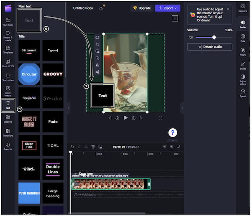The image size is (251, 216).
Task: Open the Transitions sidebar icon
Action: (8, 133)
